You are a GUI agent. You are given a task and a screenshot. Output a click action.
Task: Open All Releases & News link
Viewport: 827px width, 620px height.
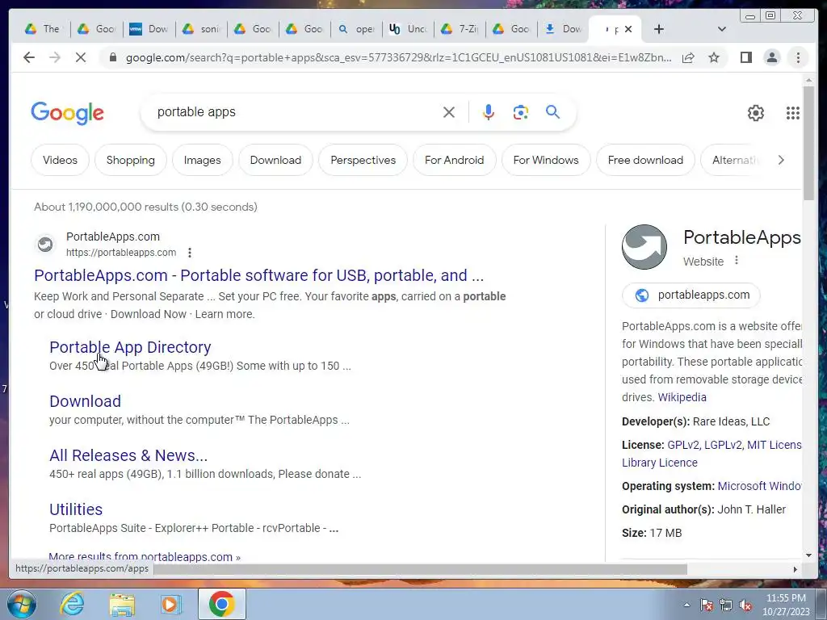point(128,455)
